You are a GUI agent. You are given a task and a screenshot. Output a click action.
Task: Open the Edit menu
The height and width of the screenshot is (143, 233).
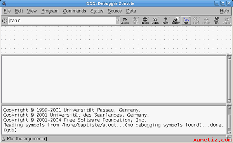coord(19,11)
